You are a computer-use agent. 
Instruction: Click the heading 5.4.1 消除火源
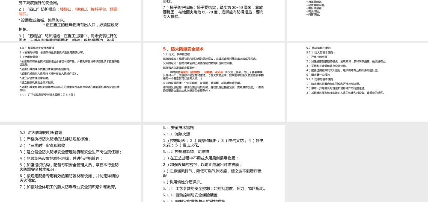pyautogui.click(x=176, y=134)
